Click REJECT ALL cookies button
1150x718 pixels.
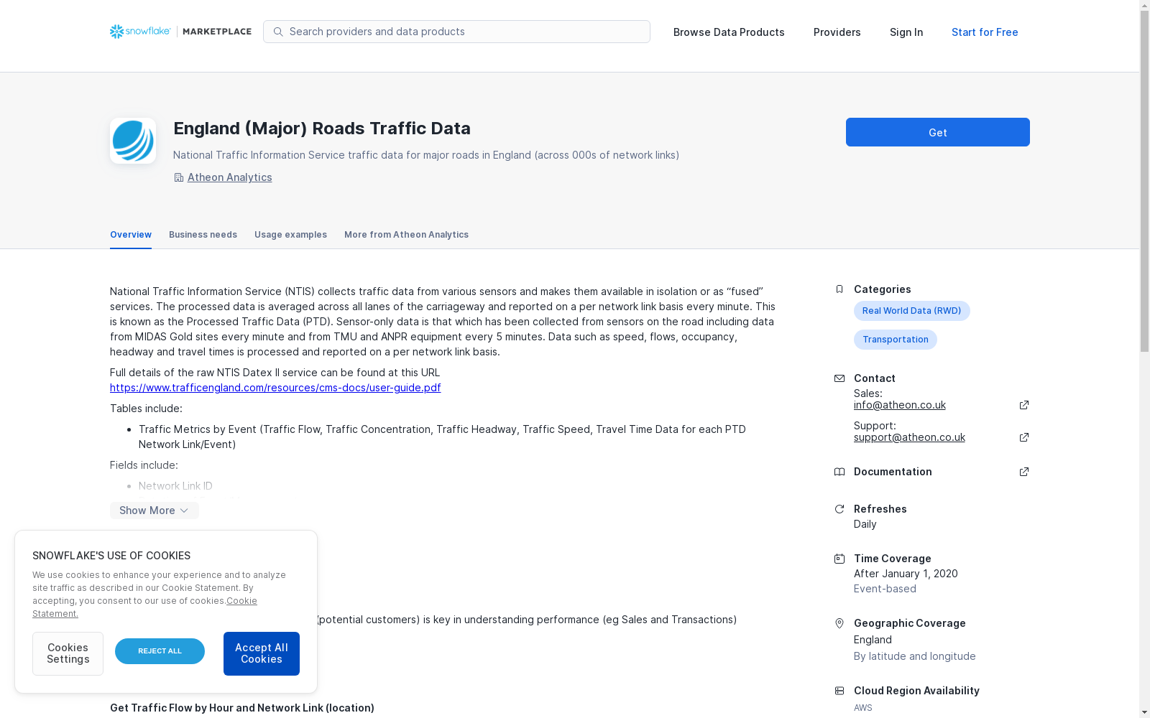click(160, 651)
